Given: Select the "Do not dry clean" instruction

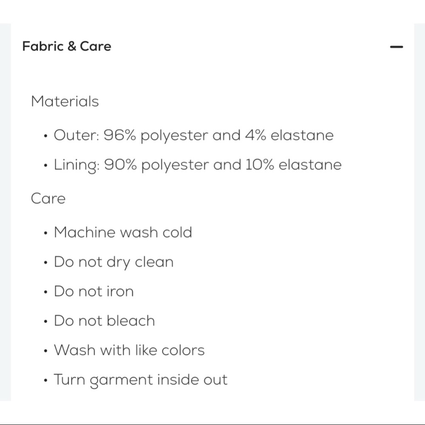Looking at the screenshot, I should click(x=113, y=262).
